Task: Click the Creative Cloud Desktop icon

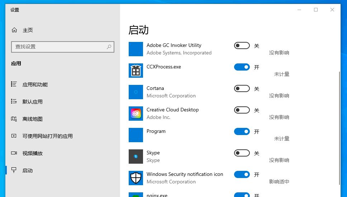Action: coord(136,114)
